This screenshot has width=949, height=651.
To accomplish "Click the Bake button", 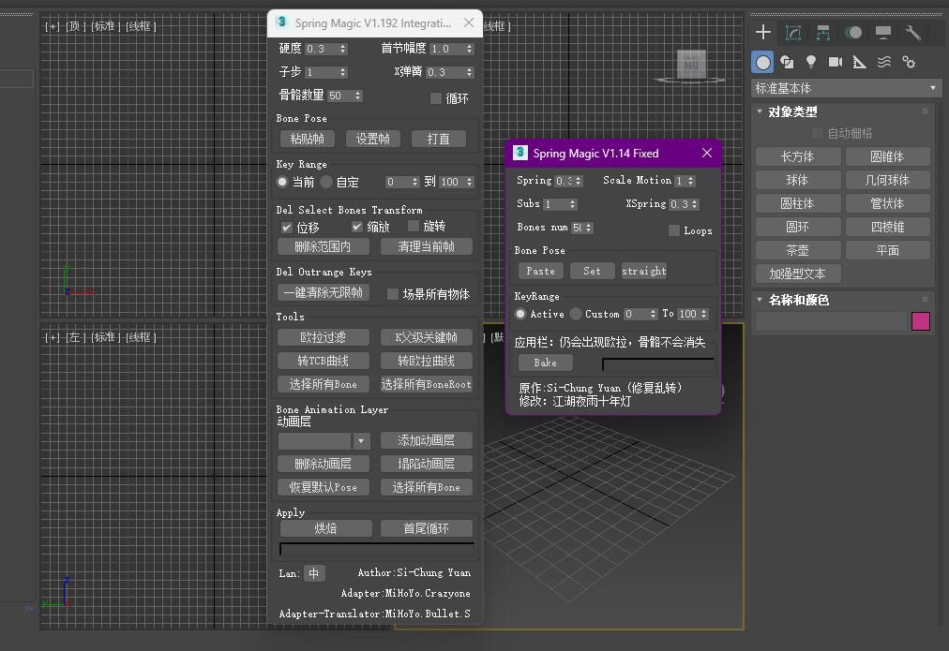I will 546,362.
